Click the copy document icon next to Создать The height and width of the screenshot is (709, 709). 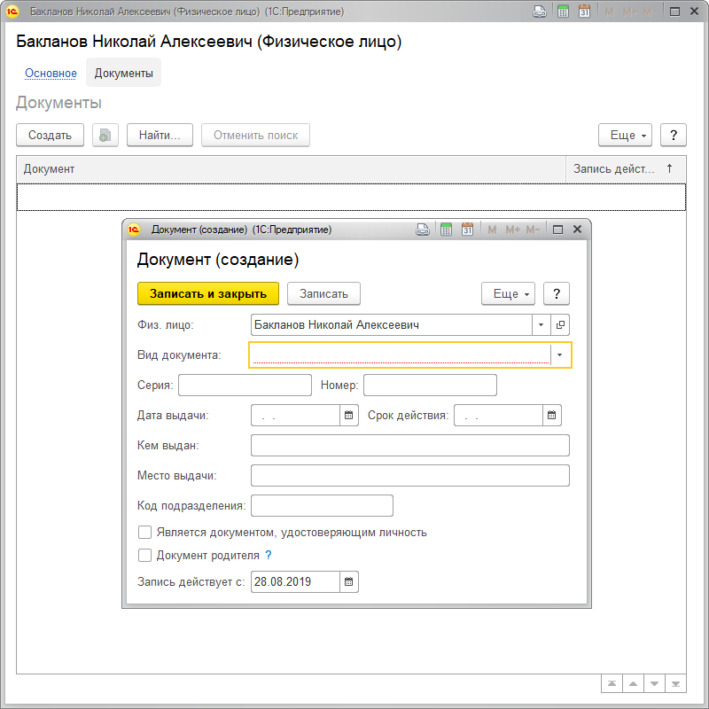click(x=105, y=136)
